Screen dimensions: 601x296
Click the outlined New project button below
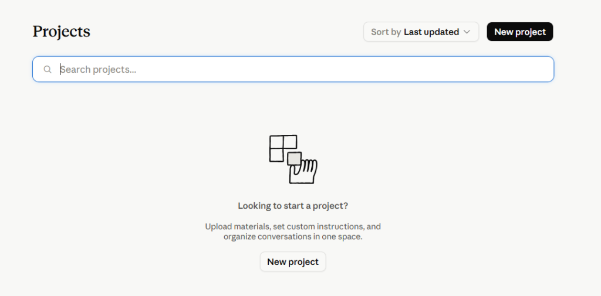[293, 261]
